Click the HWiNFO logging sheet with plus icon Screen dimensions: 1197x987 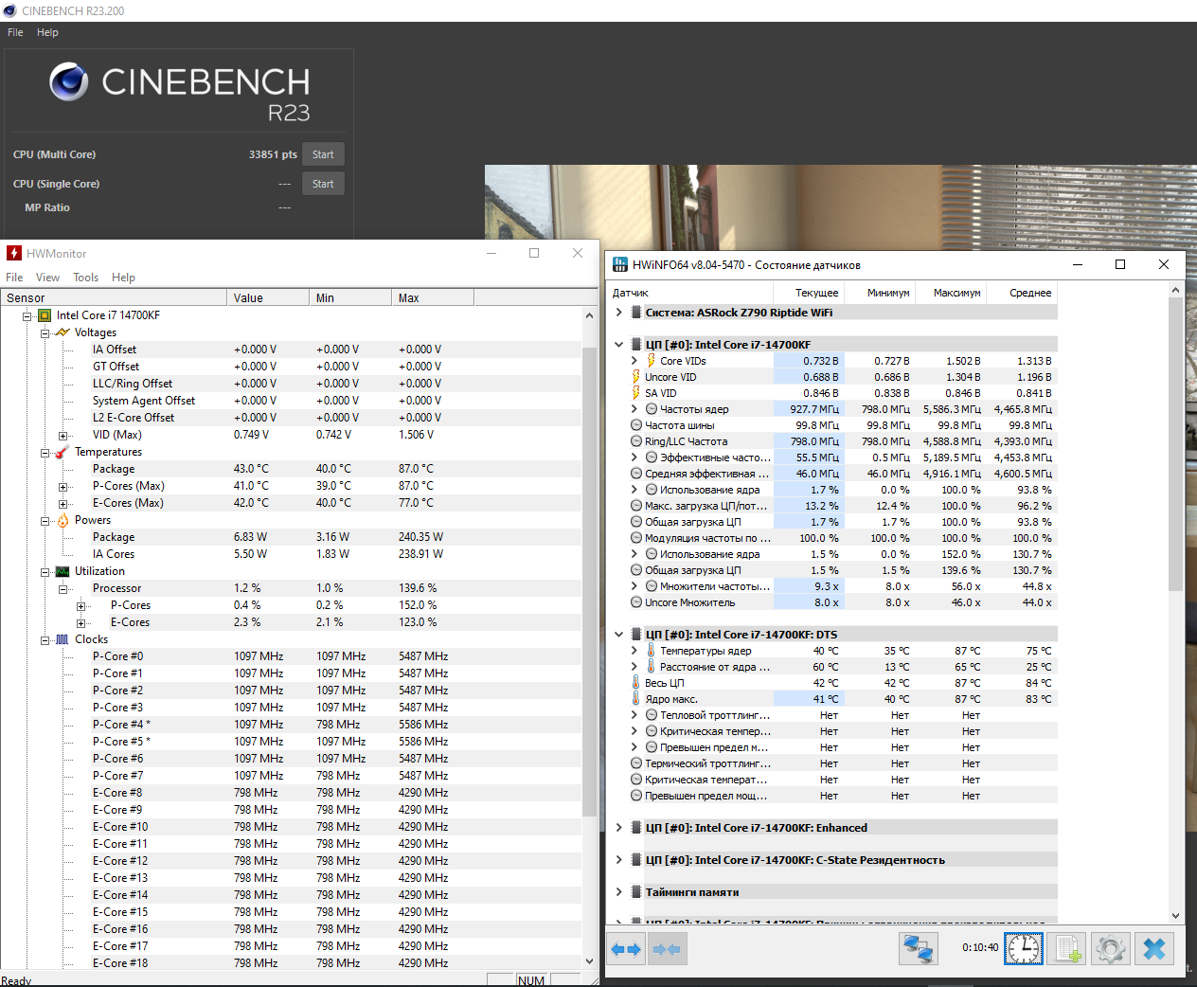1068,949
